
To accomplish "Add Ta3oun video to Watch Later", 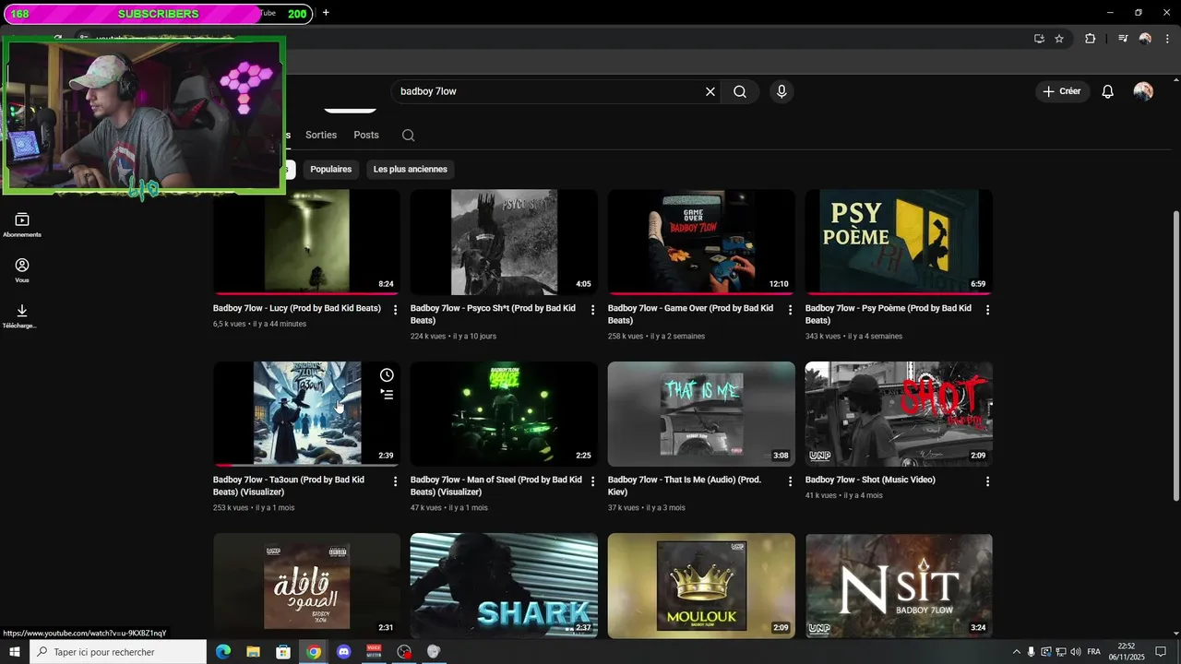I will click(x=387, y=375).
